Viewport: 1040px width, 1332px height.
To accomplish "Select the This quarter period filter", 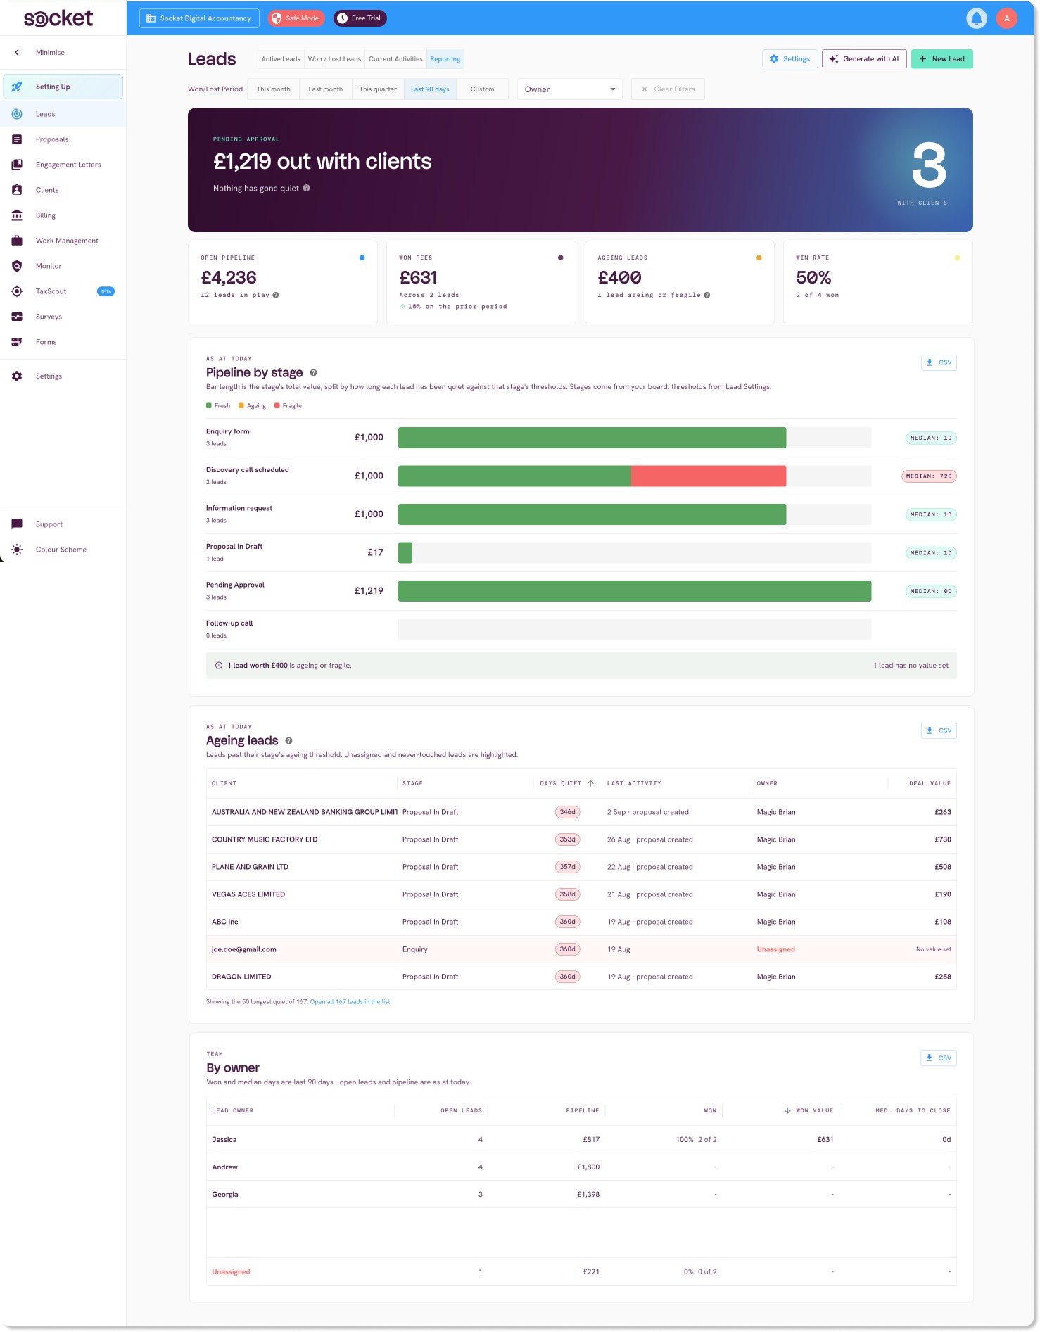I will click(x=378, y=89).
